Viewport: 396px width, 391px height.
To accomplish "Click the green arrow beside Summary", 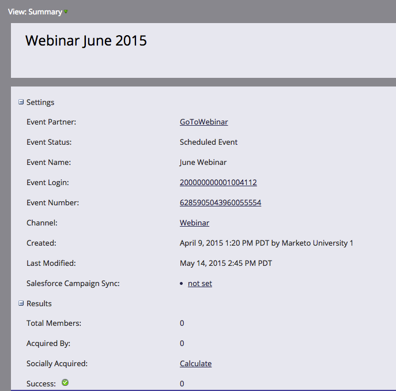I will coord(66,12).
